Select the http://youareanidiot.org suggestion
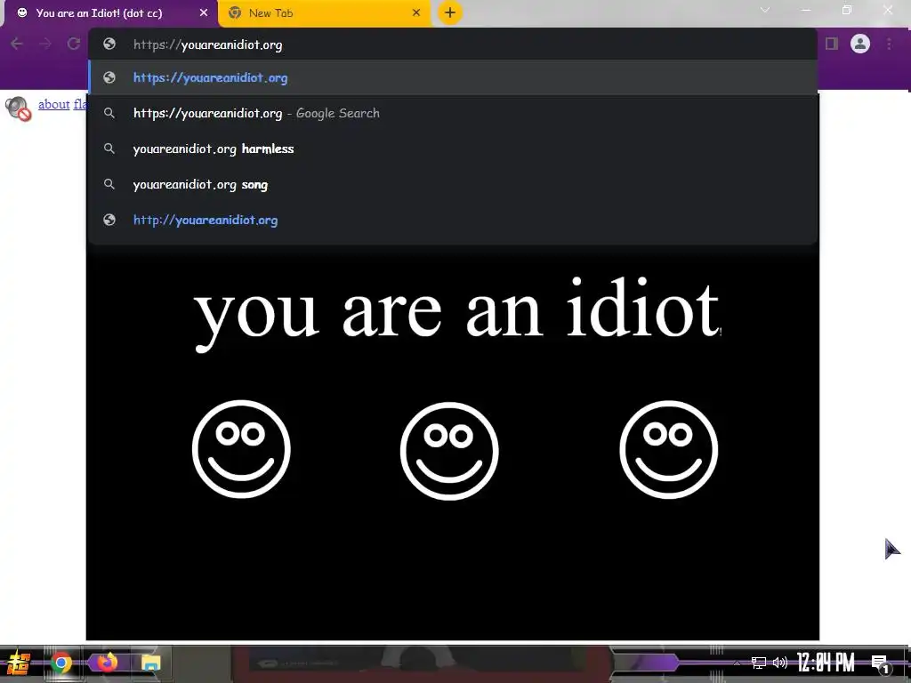Image resolution: width=911 pixels, height=683 pixels. (453, 221)
